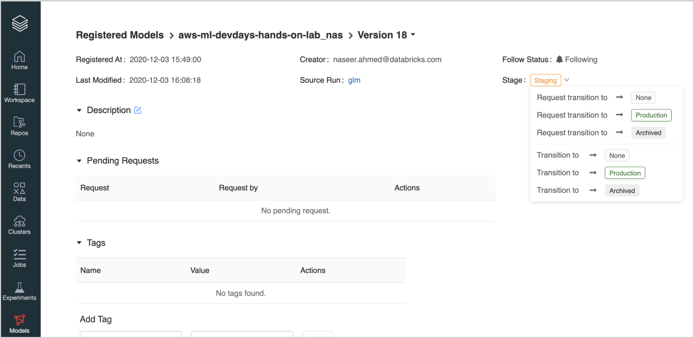Viewport: 694px width, 338px height.
Task: Navigate to Clusters icon
Action: click(x=20, y=225)
